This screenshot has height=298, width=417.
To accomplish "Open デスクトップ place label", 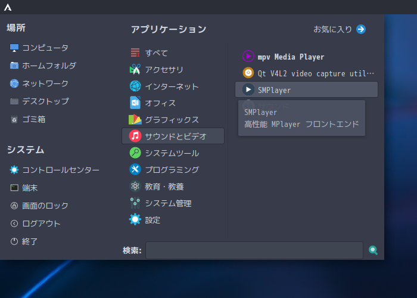I will click(45, 101).
